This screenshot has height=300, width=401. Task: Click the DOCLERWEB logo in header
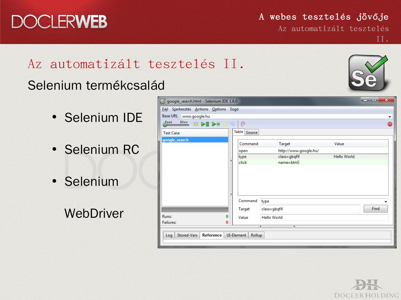(x=59, y=22)
